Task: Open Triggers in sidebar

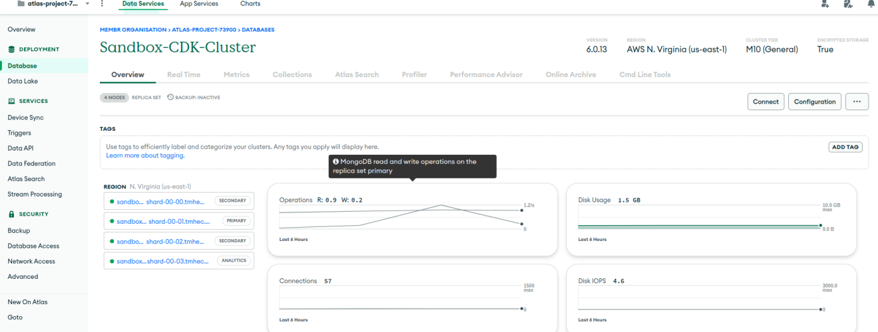Action: coord(19,133)
